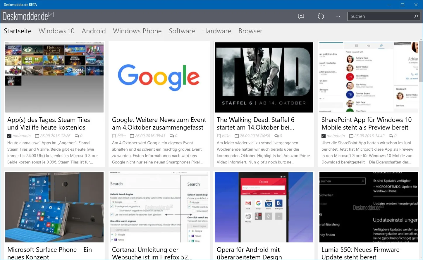The image size is (423, 260).
Task: Focus the Suchen search field
Action: [x=380, y=16]
